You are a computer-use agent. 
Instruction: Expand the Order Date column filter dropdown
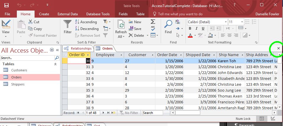pyautogui.click(x=180, y=55)
